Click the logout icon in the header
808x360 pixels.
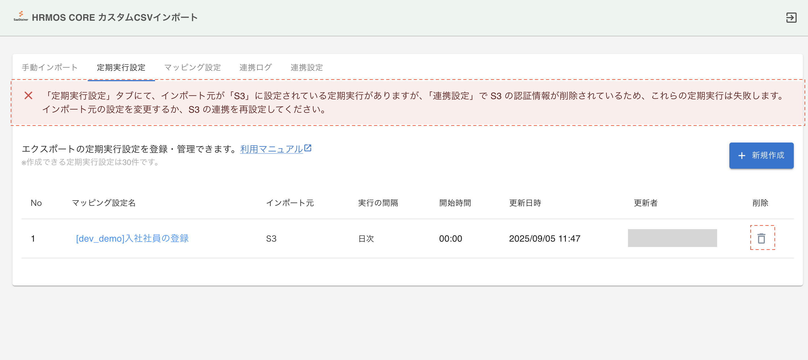pos(791,18)
